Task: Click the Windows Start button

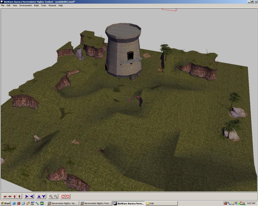Action: click(6, 203)
